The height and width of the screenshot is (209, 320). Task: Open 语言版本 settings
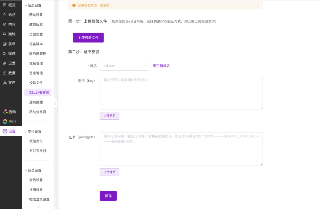[36, 44]
